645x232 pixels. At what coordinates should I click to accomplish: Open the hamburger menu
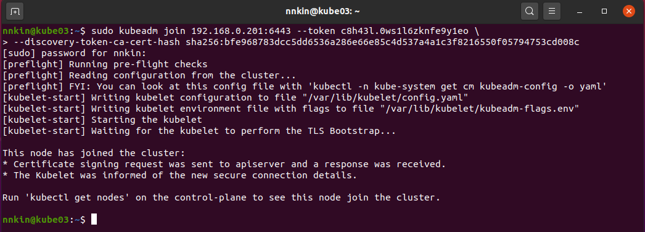pos(552,11)
